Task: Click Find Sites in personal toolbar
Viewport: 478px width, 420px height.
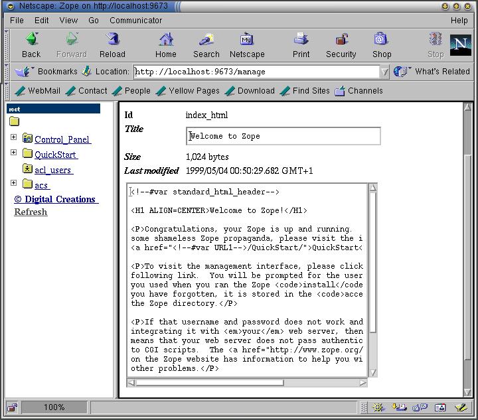Action: 305,91
